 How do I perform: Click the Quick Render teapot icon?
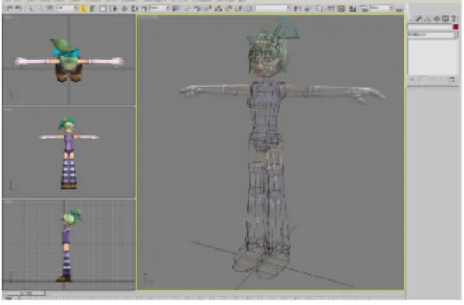(x=399, y=9)
